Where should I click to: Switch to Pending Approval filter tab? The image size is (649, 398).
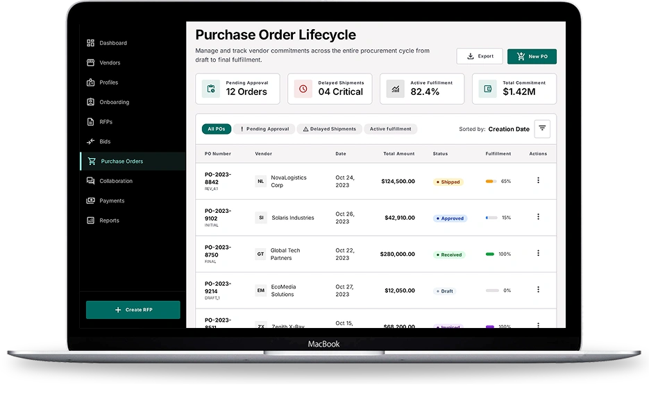pos(264,129)
